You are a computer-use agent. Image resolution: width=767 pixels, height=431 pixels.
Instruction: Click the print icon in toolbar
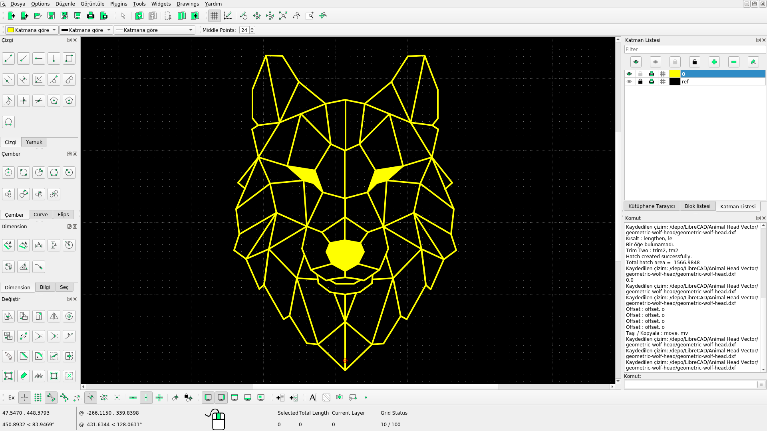tap(91, 16)
